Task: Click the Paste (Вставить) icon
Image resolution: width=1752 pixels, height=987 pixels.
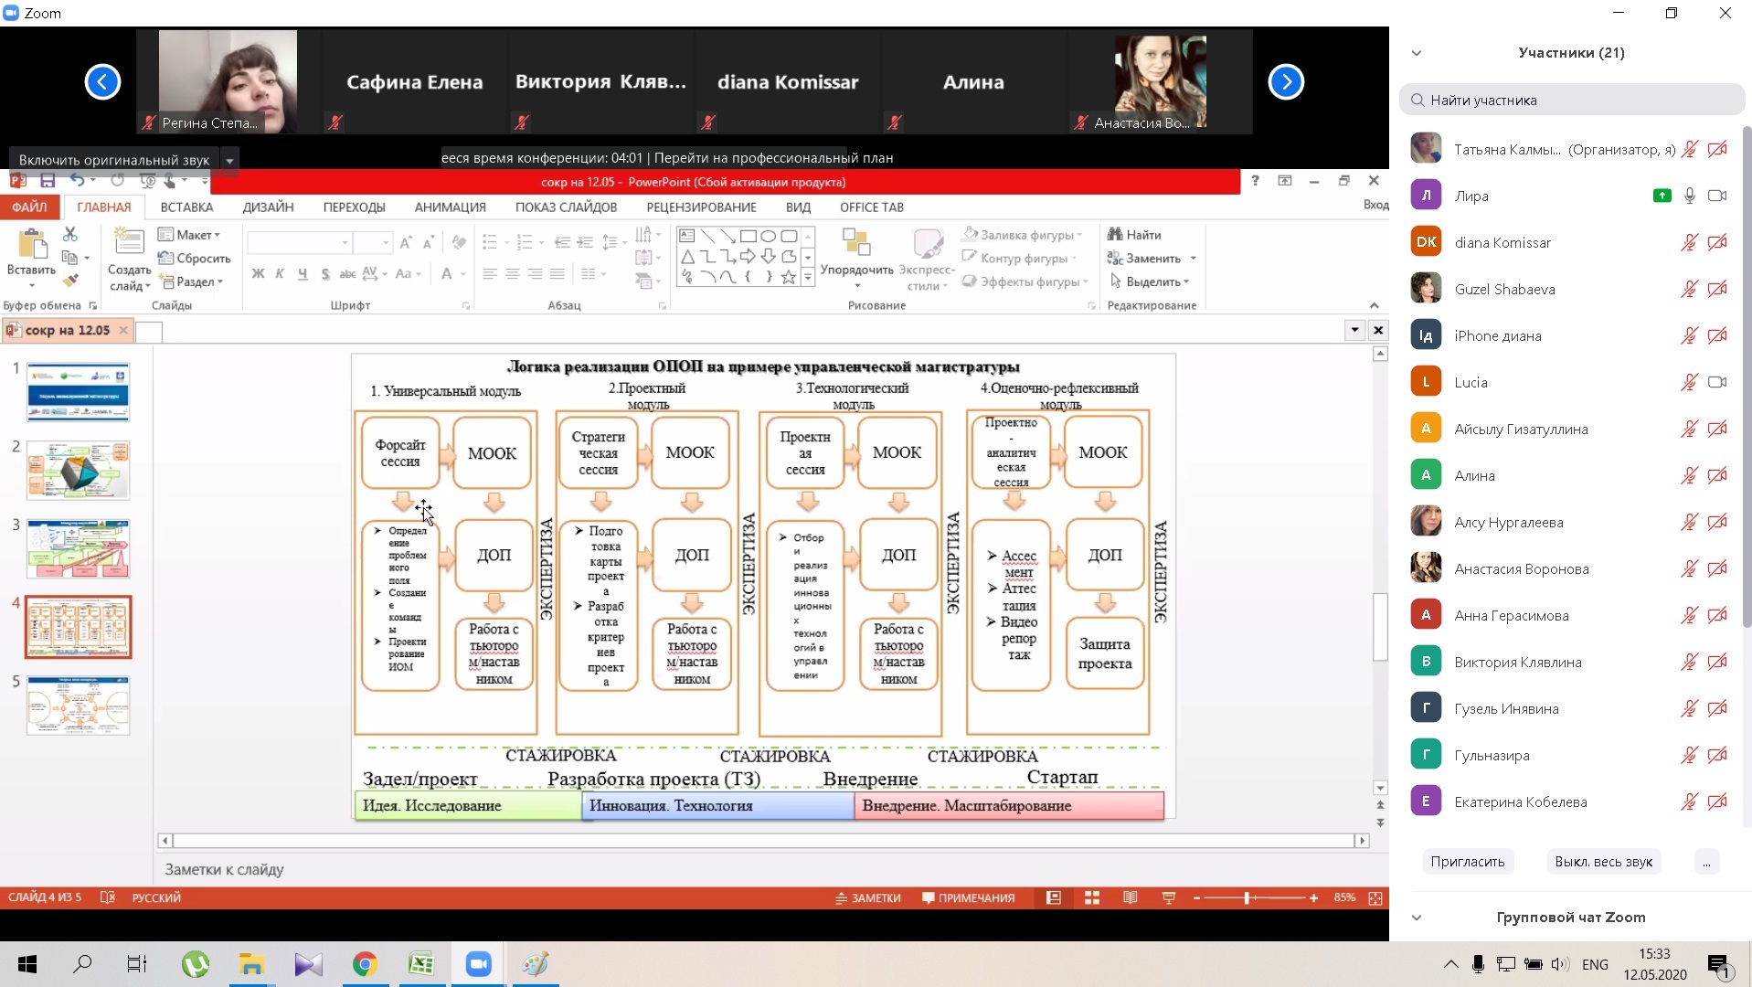Action: click(31, 251)
